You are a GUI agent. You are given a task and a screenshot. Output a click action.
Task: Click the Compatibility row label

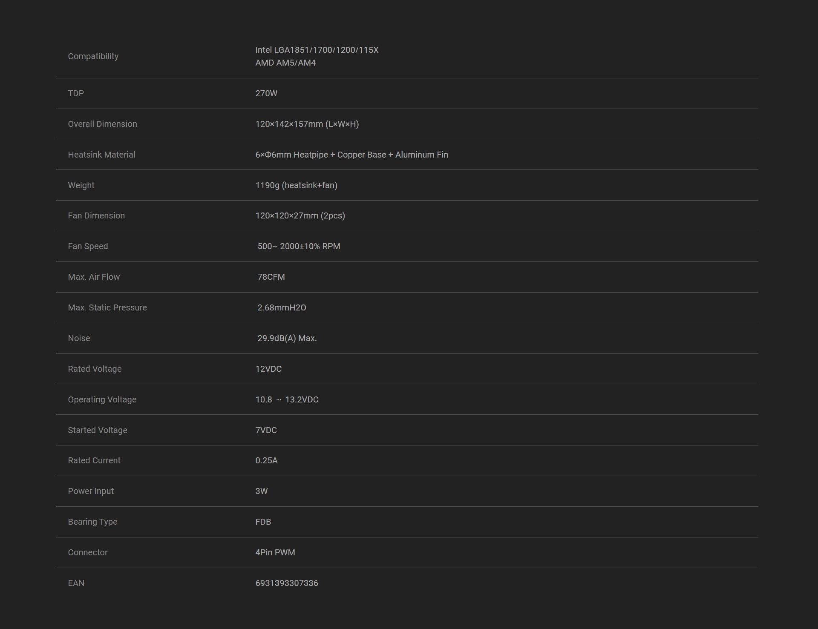pyautogui.click(x=93, y=56)
